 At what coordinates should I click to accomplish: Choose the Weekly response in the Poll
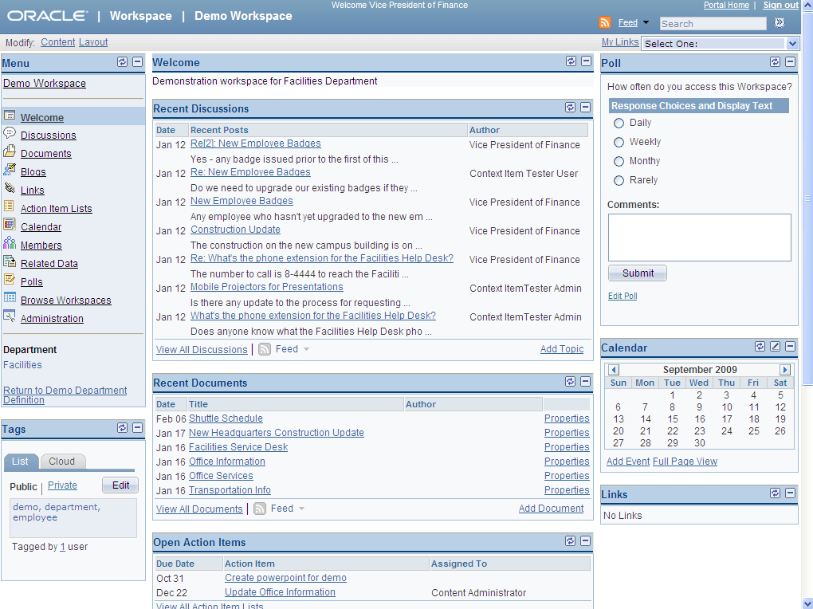(x=618, y=141)
